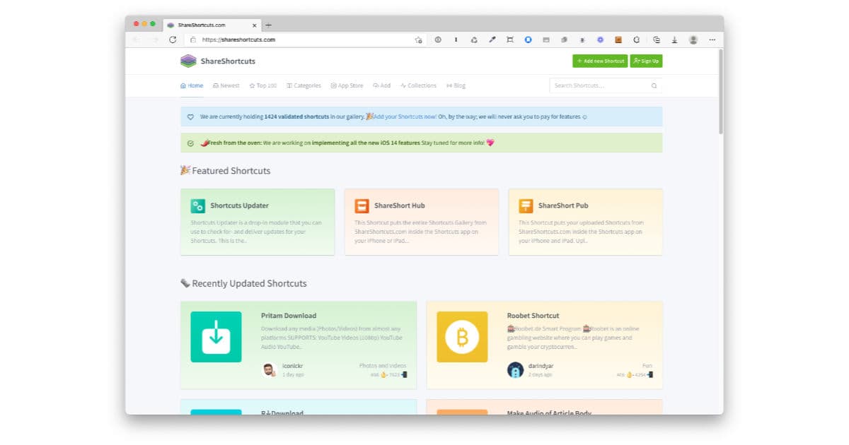Click the blue circle extension icon
The height and width of the screenshot is (445, 849).
coord(528,40)
